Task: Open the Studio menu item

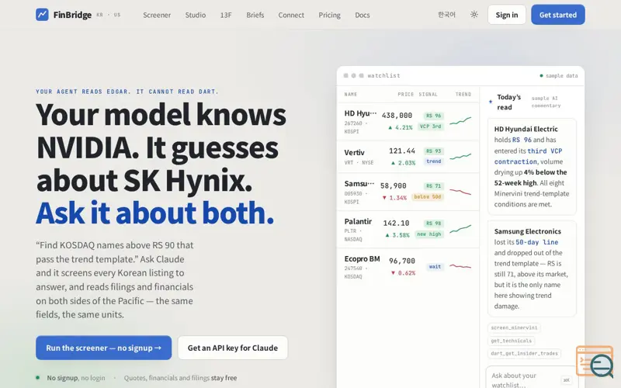Action: coord(196,15)
